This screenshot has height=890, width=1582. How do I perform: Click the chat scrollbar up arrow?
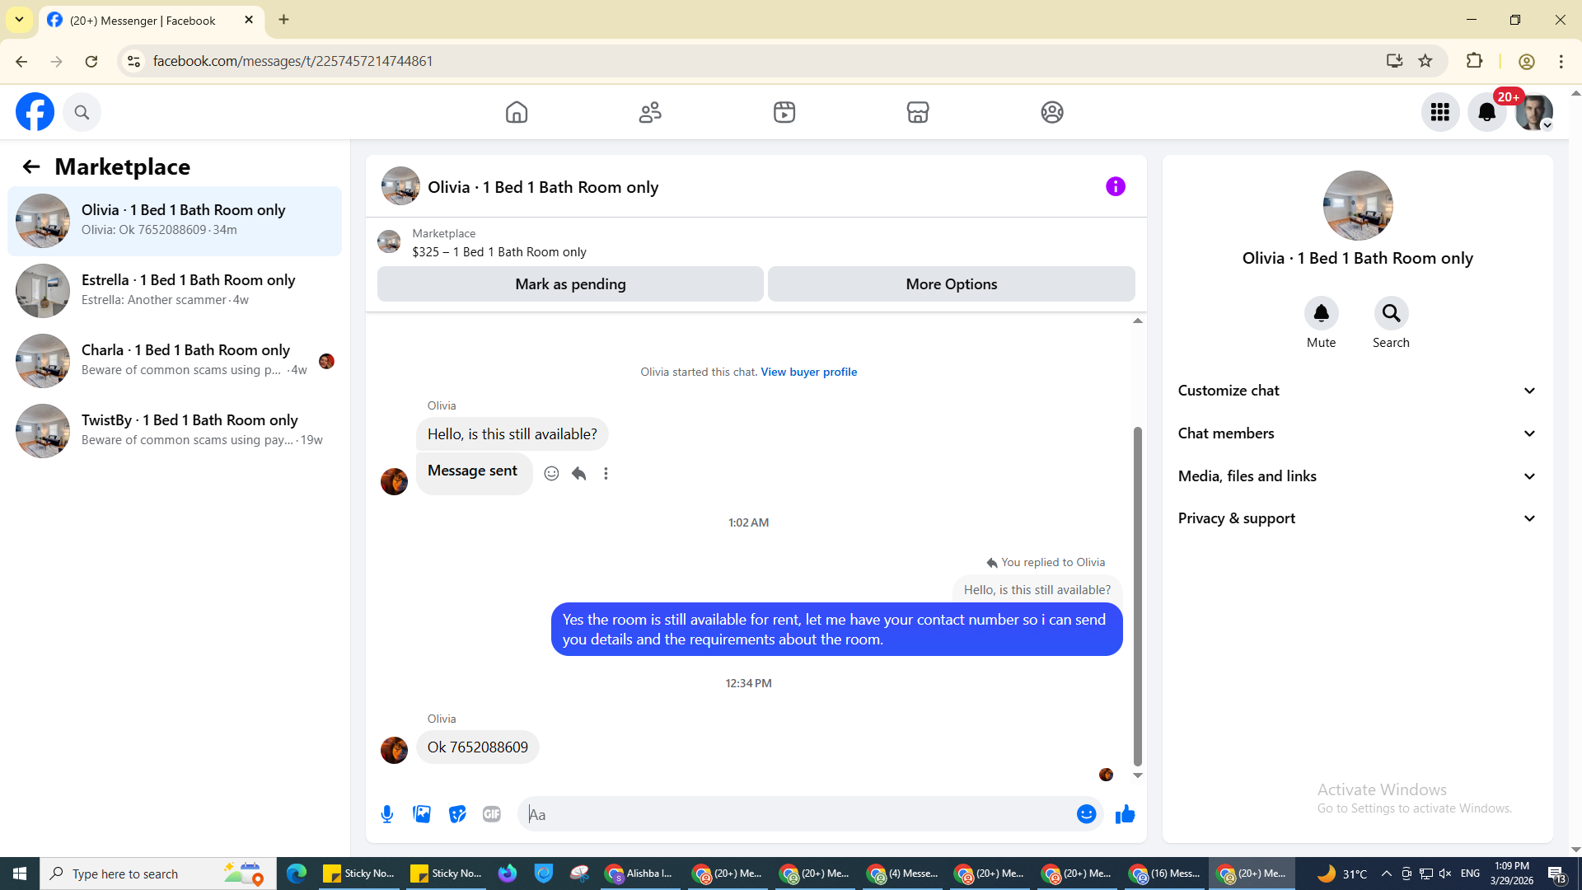pyautogui.click(x=1138, y=321)
